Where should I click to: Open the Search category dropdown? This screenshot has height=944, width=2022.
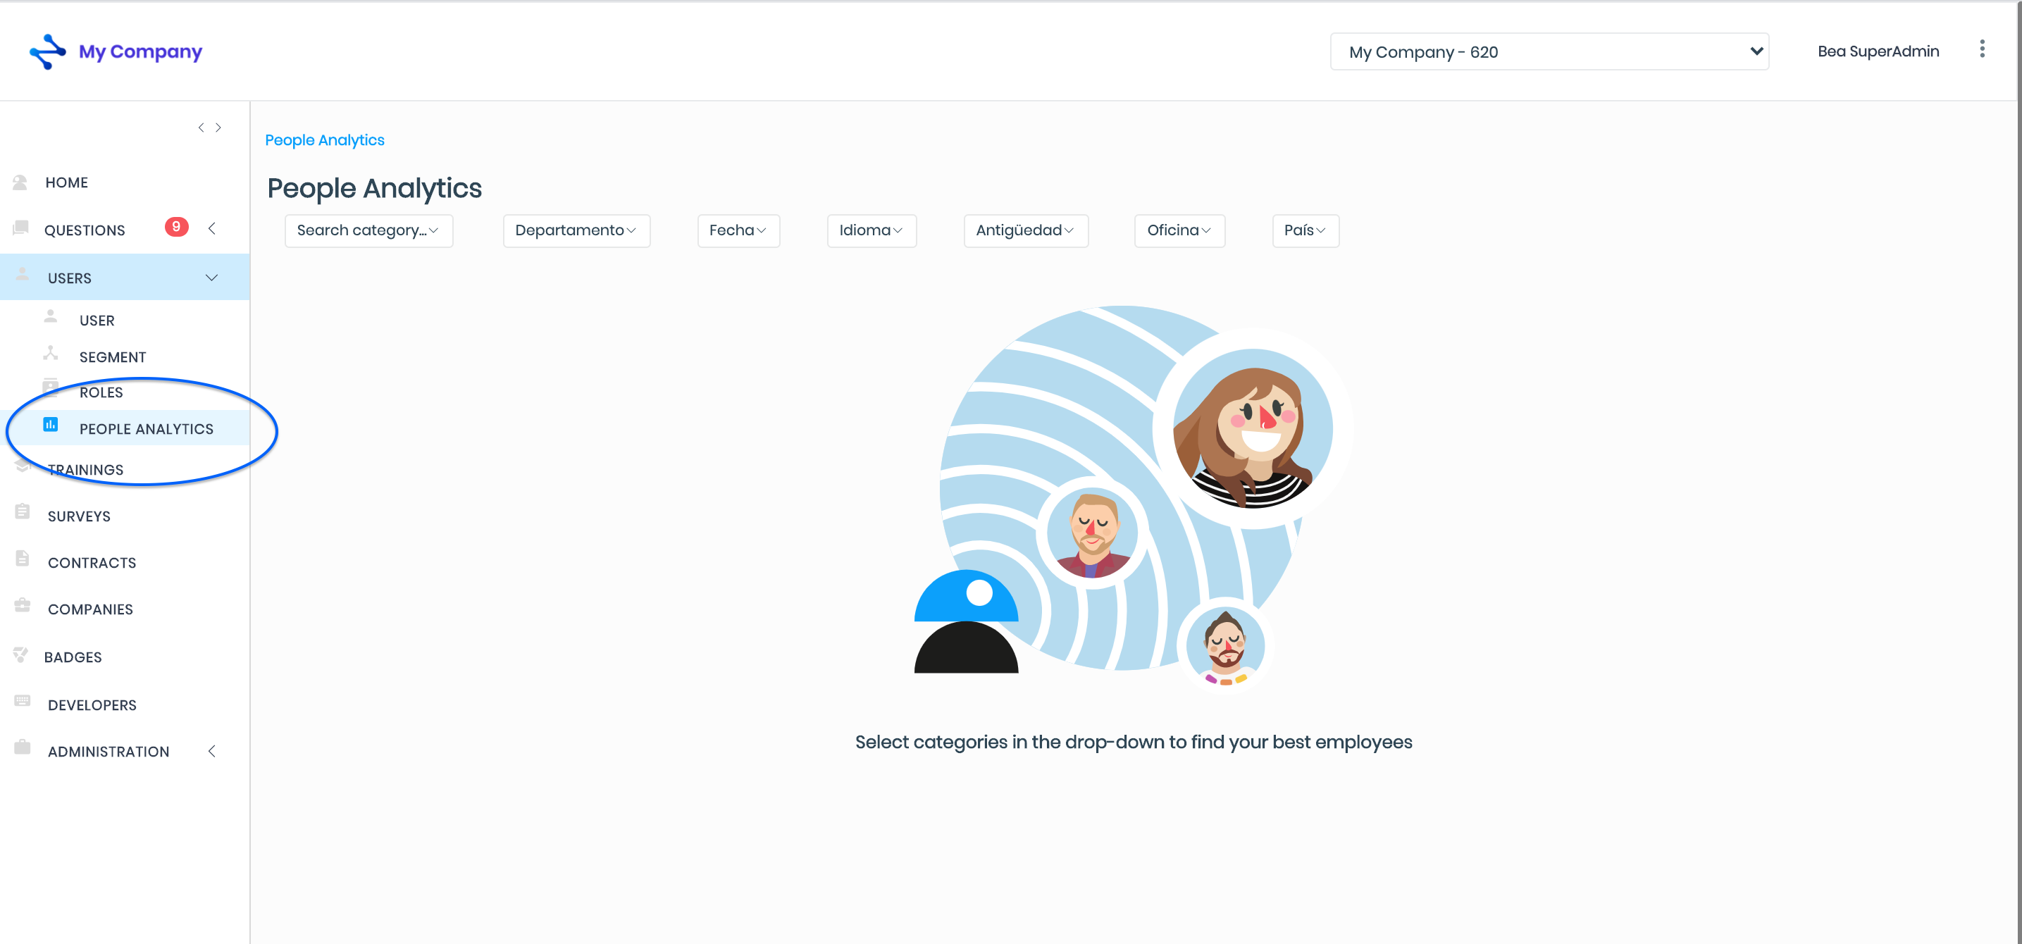[x=368, y=230]
